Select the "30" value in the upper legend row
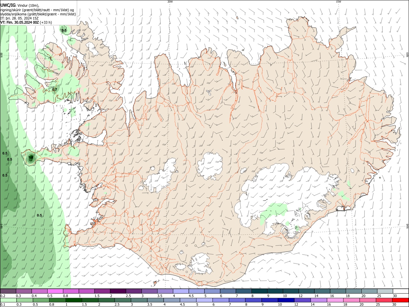The width and height of the screenshot is (409, 307). pos(395,296)
